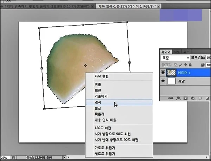Click the top-middle transform edge handle

pos(83,25)
